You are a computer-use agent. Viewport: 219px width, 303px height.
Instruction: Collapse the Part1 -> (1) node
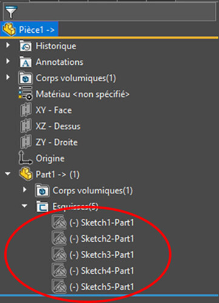(8, 174)
